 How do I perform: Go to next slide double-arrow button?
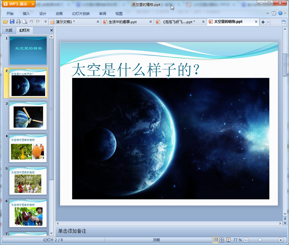(x=285, y=223)
